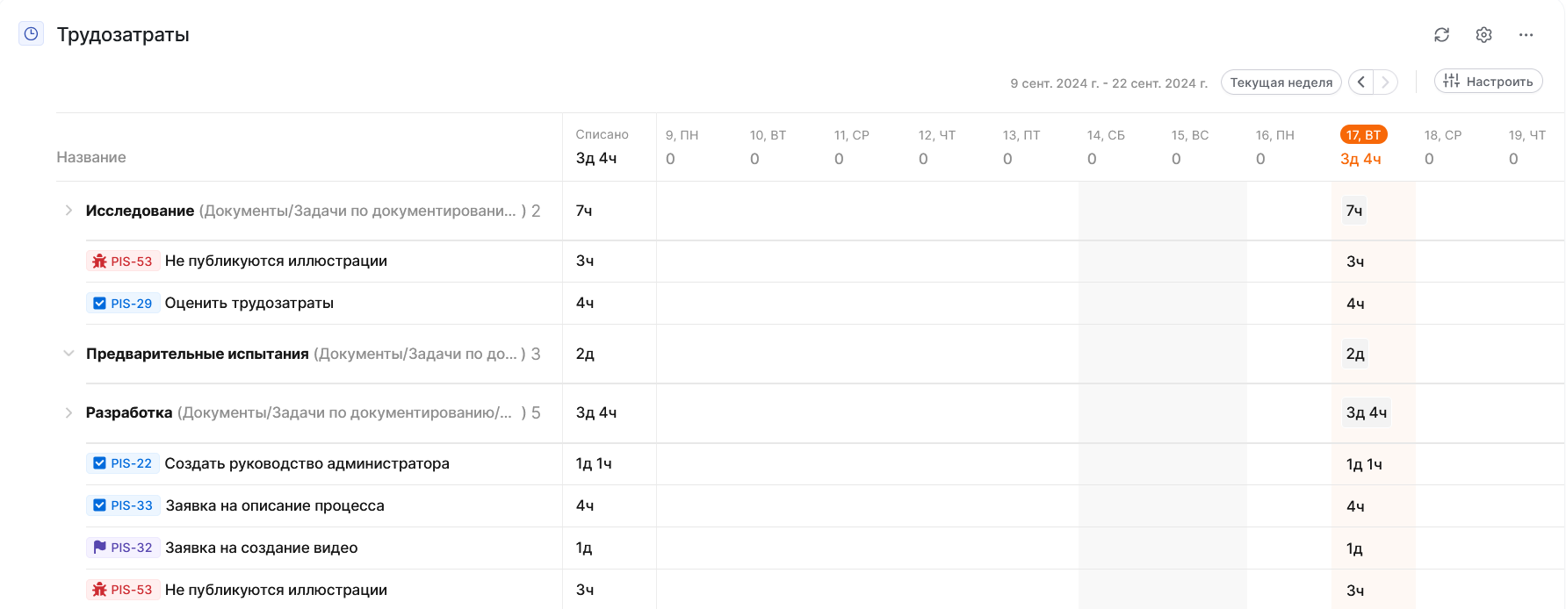Click the bug icon of PIS-53 under Исследование
This screenshot has height=609, width=1566.
coord(99,262)
